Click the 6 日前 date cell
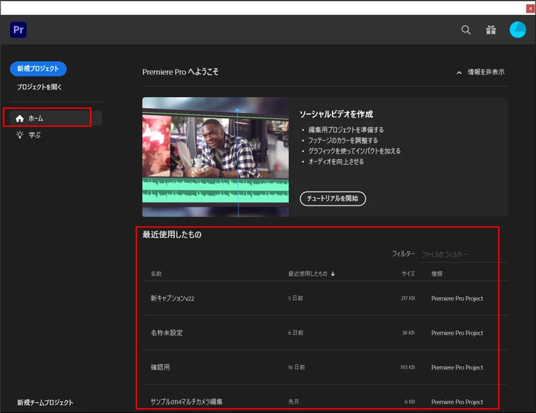 pos(295,333)
